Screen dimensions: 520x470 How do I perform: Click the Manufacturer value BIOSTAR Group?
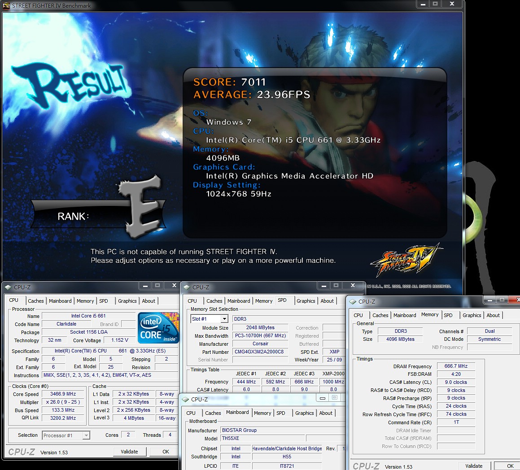click(x=283, y=430)
